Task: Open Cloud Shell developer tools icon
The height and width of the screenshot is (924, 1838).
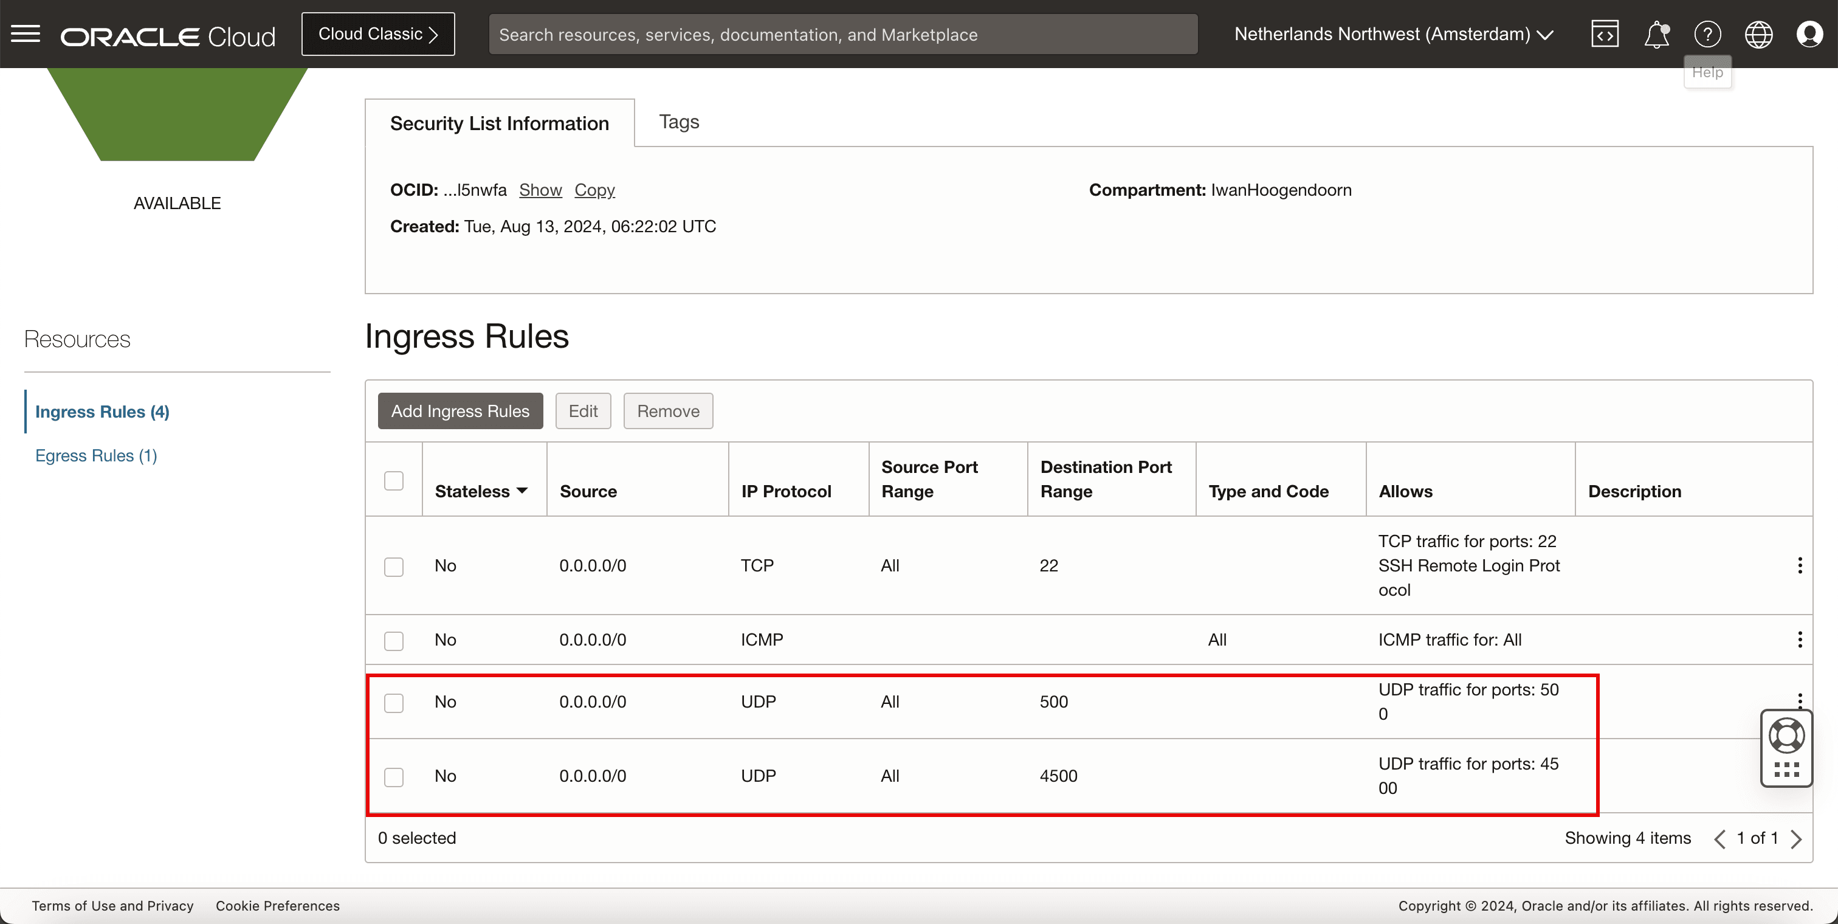Action: [x=1605, y=33]
